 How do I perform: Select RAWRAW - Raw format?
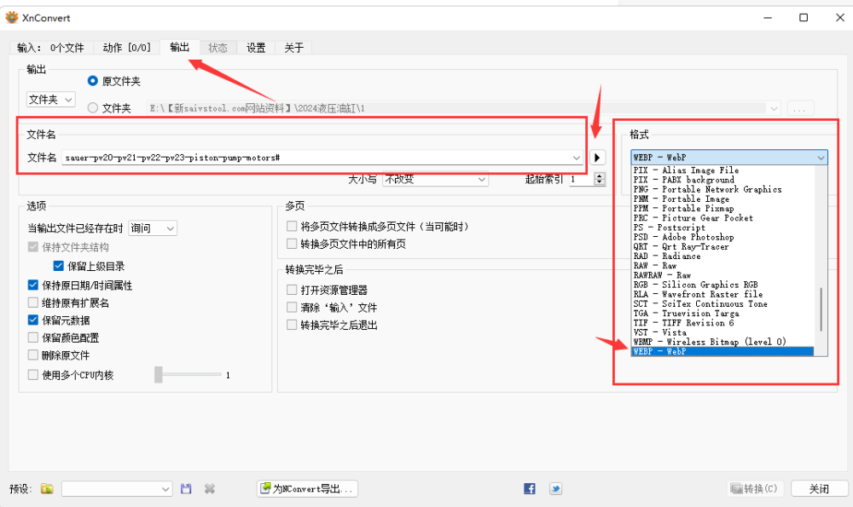(x=722, y=275)
